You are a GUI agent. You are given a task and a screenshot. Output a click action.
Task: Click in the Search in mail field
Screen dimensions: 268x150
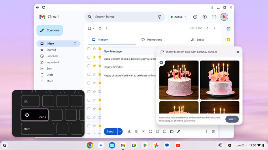pyautogui.click(x=125, y=17)
